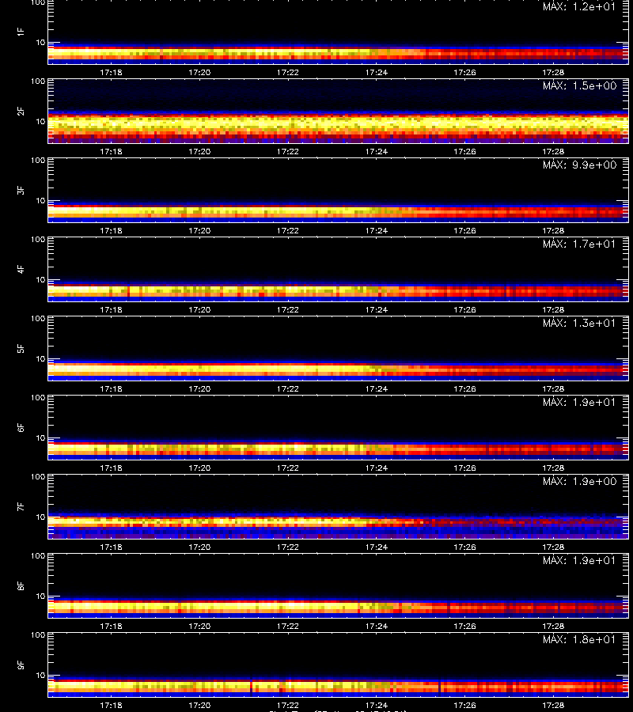The height and width of the screenshot is (712, 633).
Task: Click the 17:22 time label under panel 4F
Action: (x=288, y=309)
